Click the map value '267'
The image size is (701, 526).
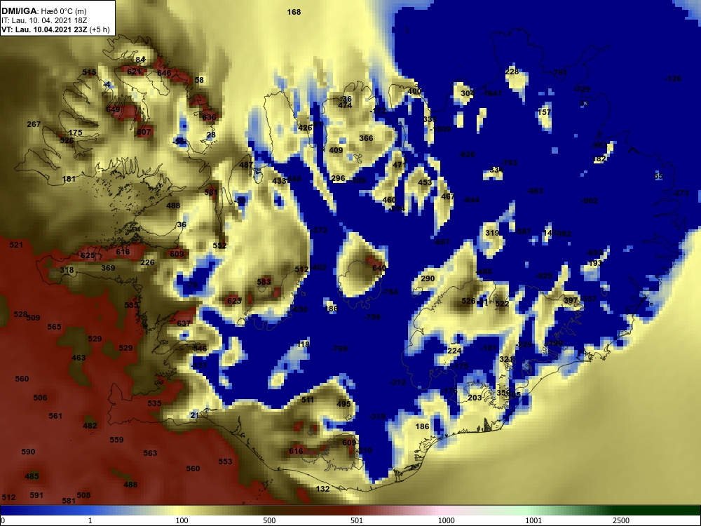(34, 124)
